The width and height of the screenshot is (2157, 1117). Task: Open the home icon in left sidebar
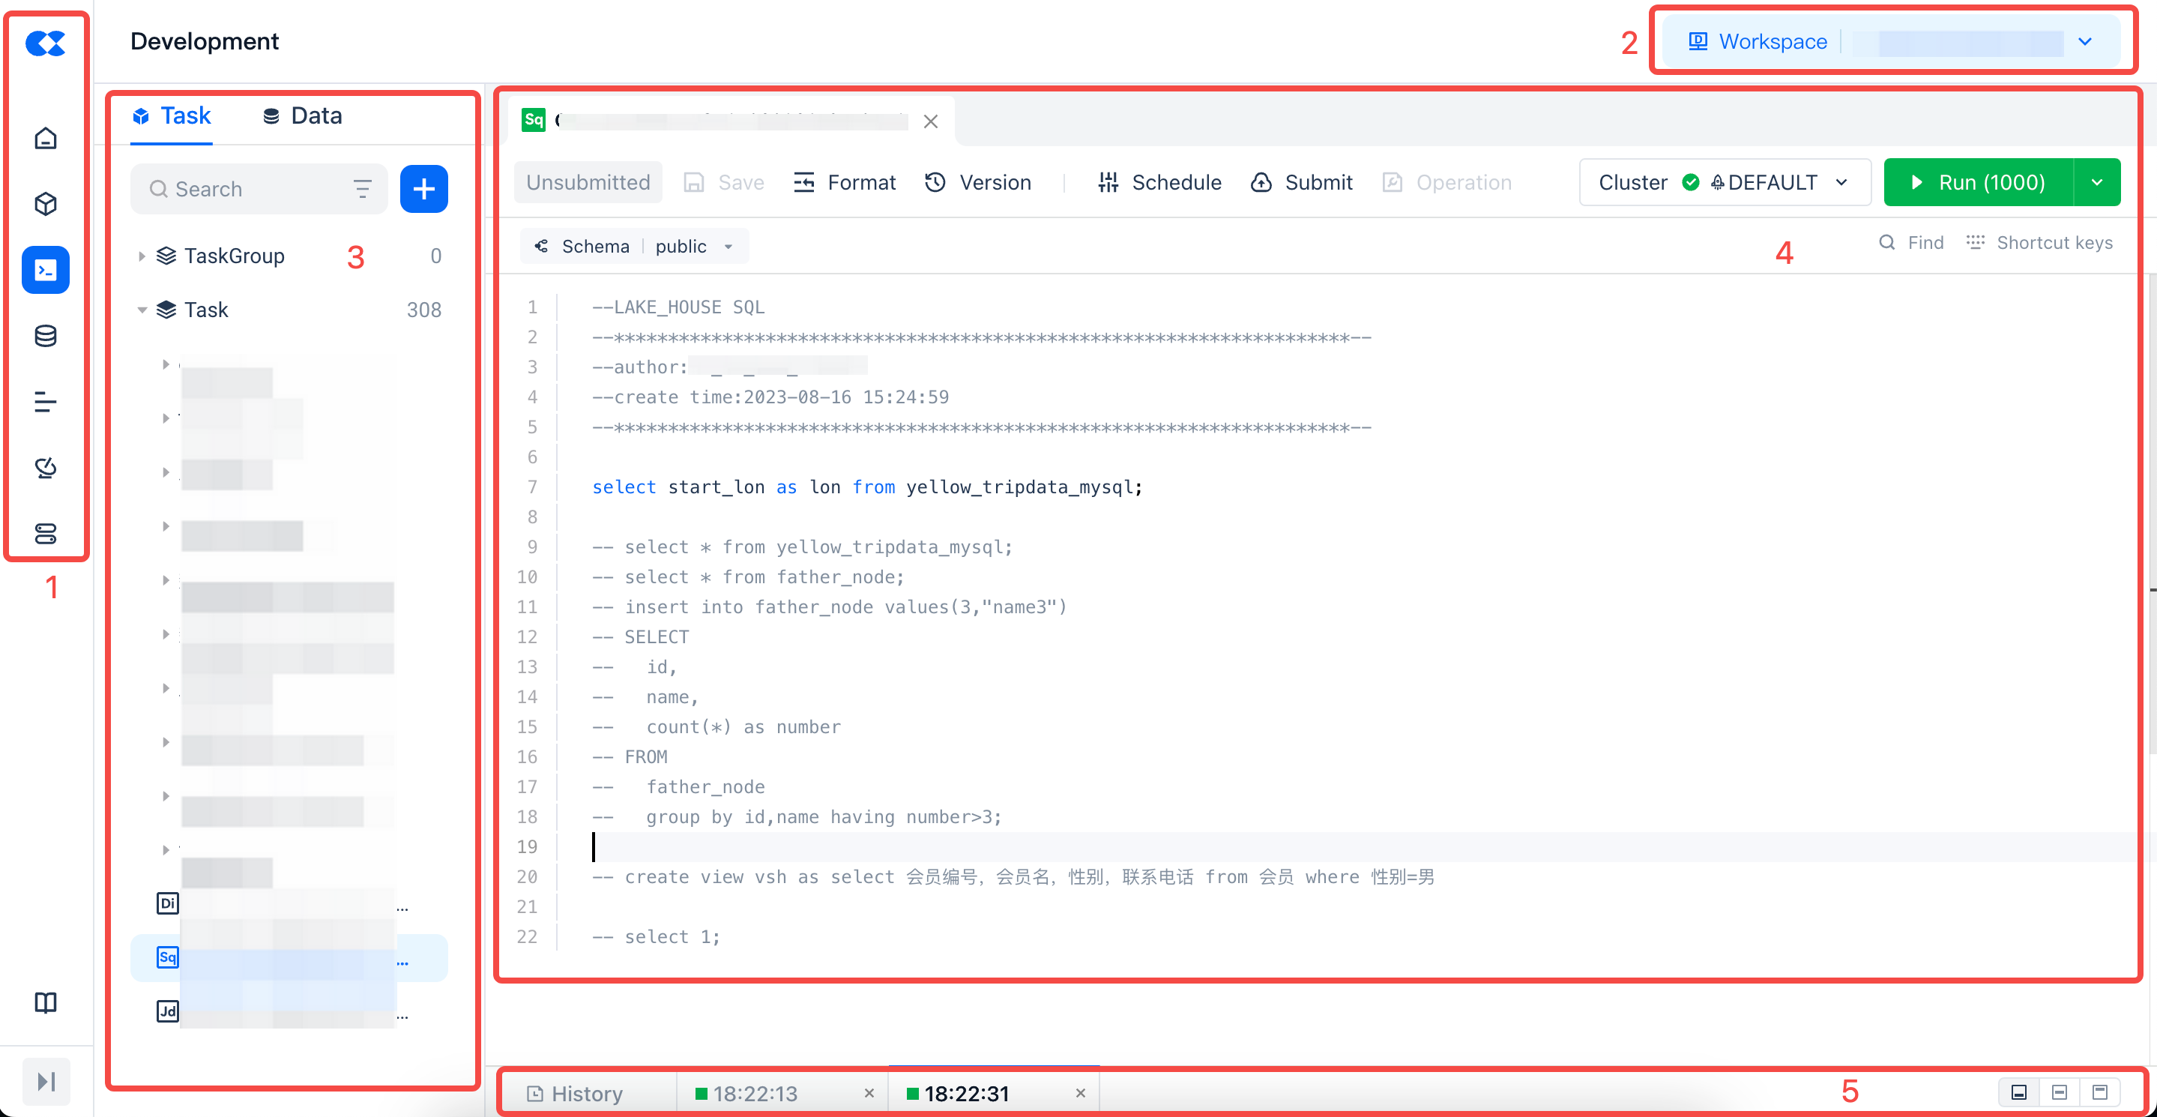[45, 137]
